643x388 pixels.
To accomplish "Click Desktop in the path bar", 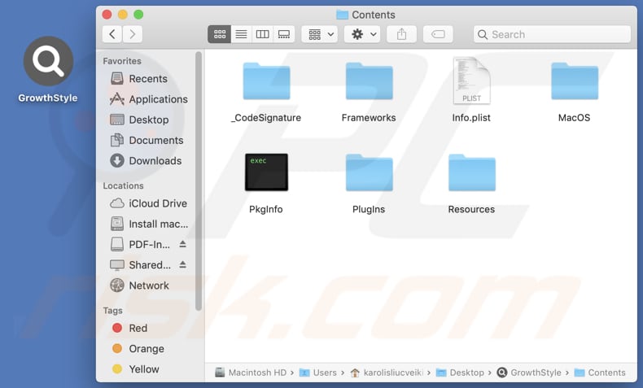I will pos(460,373).
